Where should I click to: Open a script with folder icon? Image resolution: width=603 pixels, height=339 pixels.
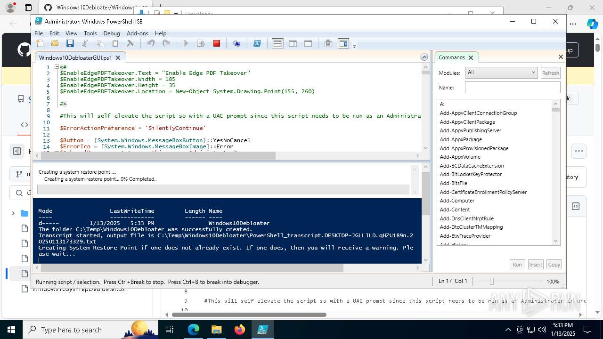click(x=55, y=43)
